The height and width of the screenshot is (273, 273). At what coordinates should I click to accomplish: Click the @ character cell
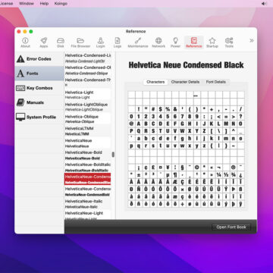coord(131,124)
